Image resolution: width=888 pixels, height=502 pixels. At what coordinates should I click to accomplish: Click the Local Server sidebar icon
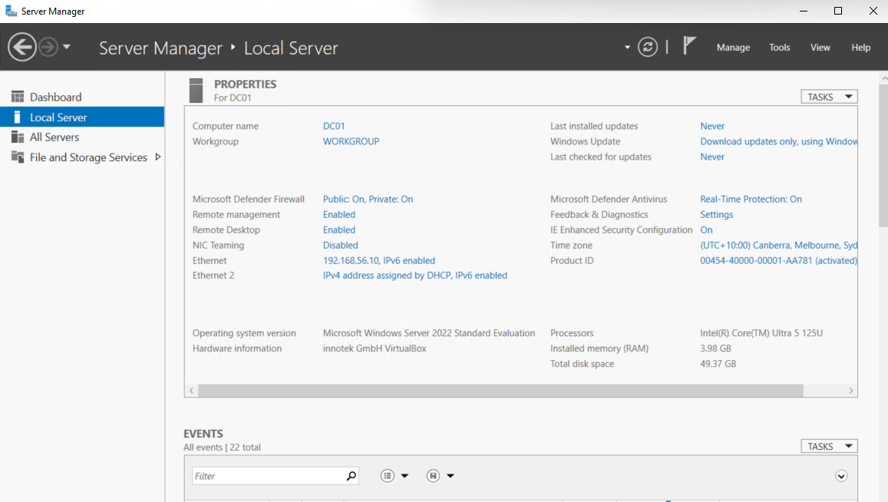tap(17, 117)
